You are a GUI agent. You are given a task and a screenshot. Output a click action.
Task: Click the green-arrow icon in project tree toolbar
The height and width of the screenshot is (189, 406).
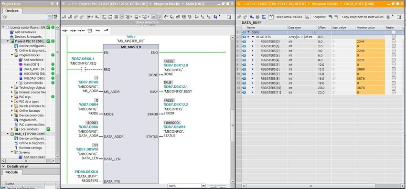pyautogui.click(x=55, y=17)
